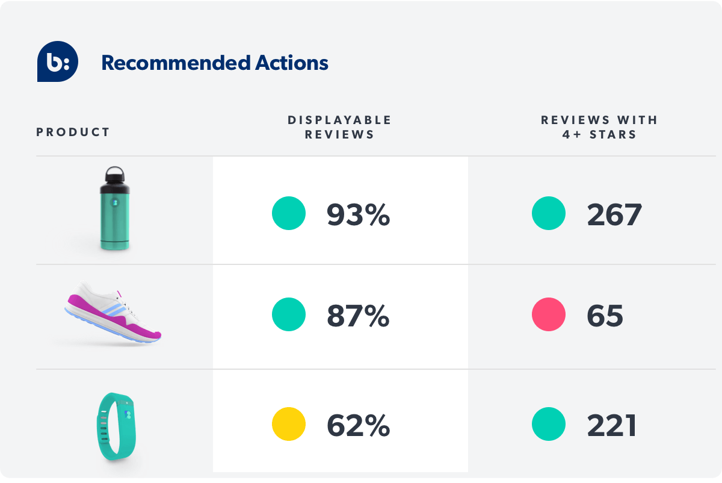Click the Reviews With 4+ Stars header

tap(599, 127)
